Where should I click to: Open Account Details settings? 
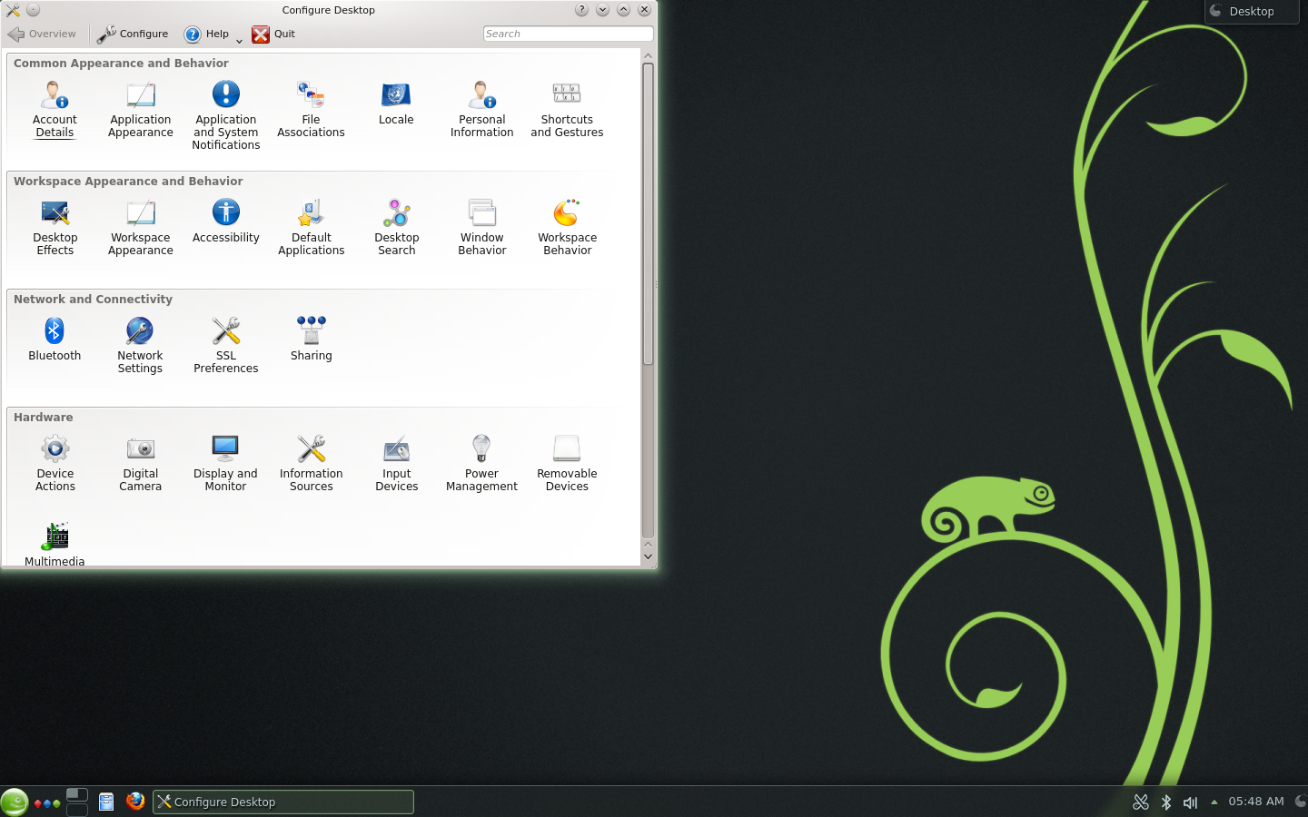(x=54, y=109)
